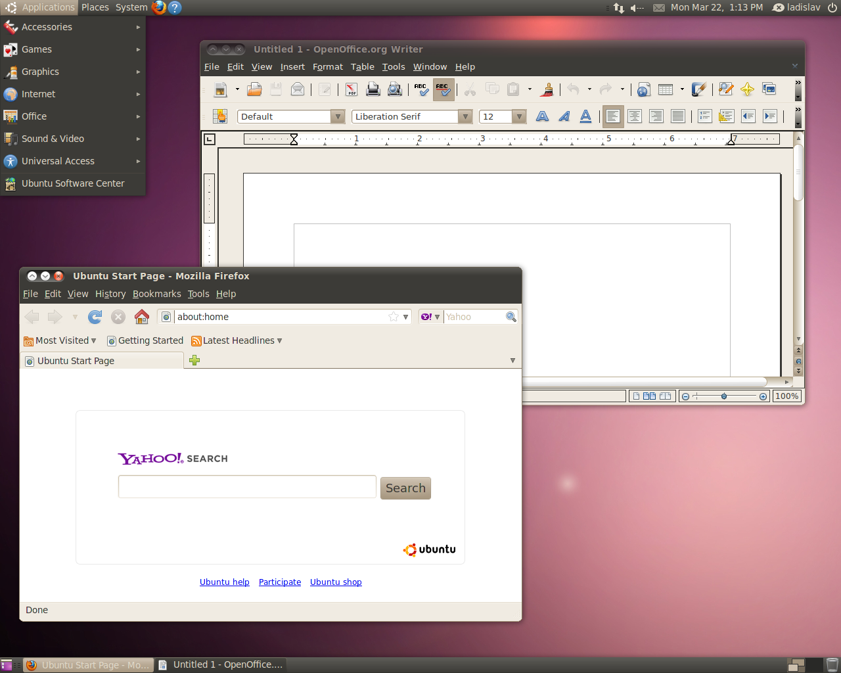Reload the page in Firefox
The height and width of the screenshot is (673, 841).
tap(95, 317)
